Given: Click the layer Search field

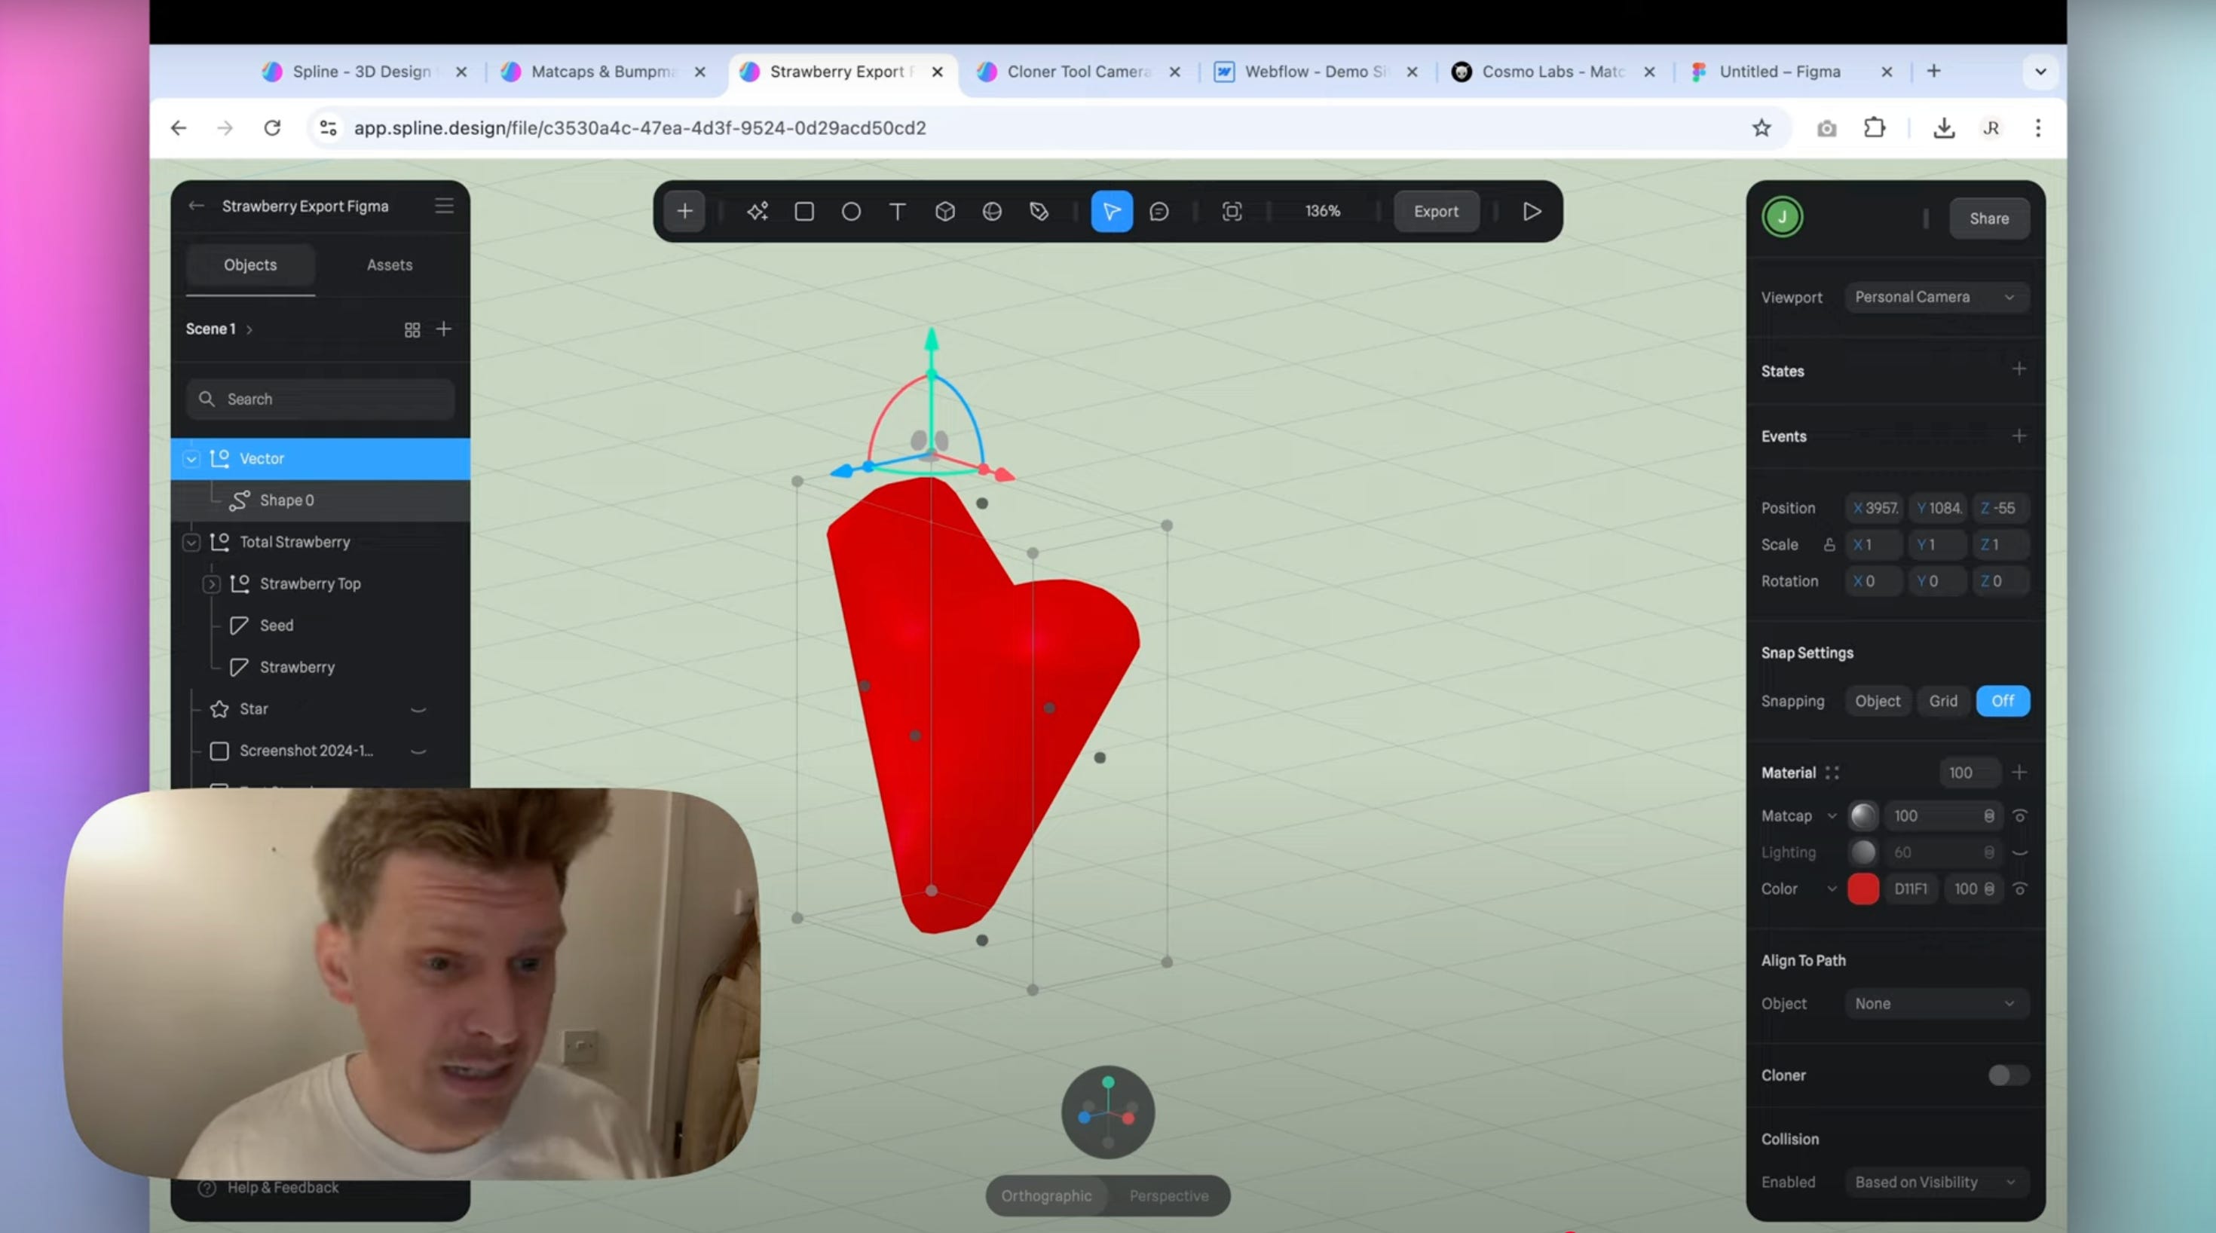Looking at the screenshot, I should pos(320,399).
